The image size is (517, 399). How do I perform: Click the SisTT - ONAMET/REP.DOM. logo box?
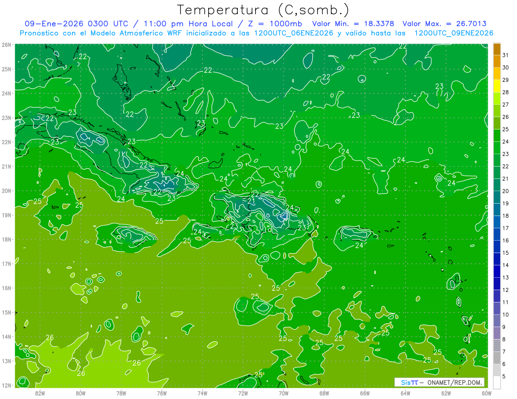[439, 382]
